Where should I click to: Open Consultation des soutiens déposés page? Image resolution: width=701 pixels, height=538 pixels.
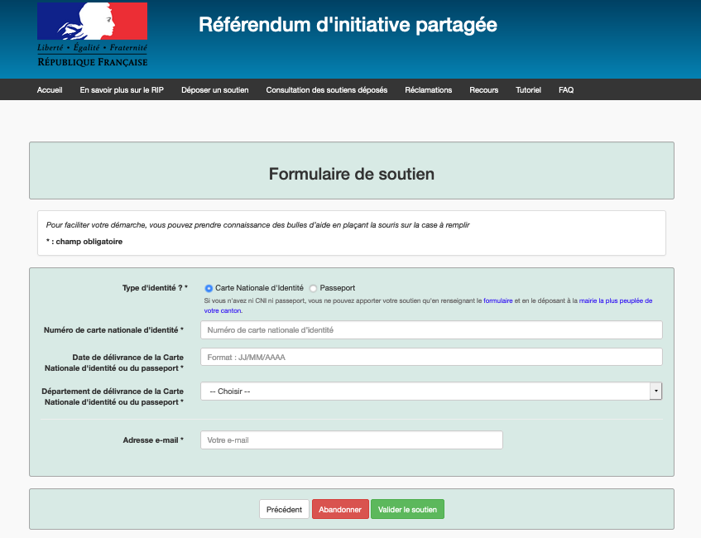[x=326, y=90]
